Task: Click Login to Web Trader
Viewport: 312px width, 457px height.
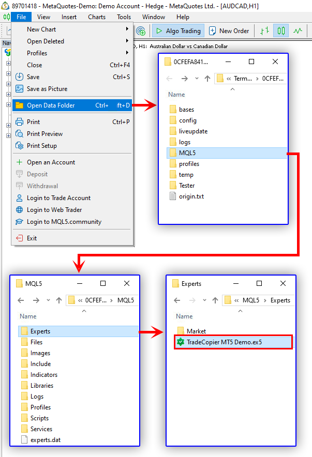Action: tap(72, 210)
